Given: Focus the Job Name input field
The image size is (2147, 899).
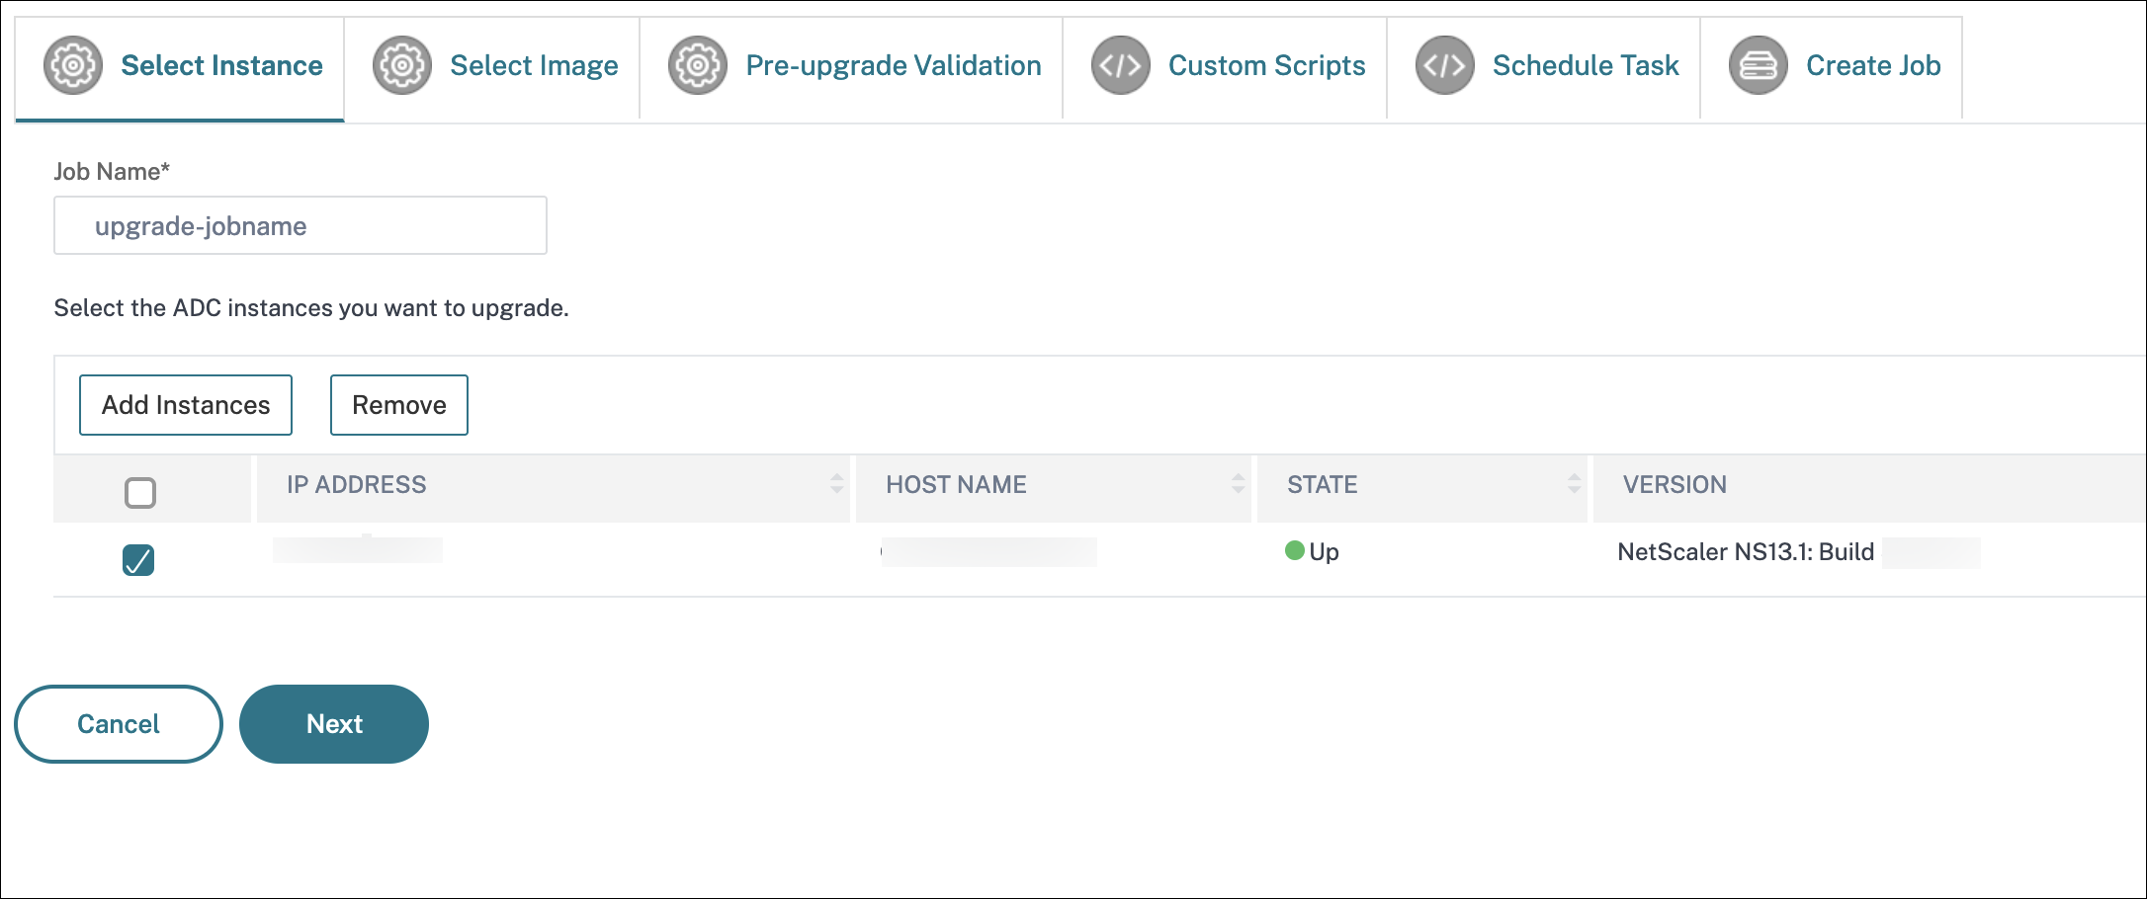Looking at the screenshot, I should [301, 225].
